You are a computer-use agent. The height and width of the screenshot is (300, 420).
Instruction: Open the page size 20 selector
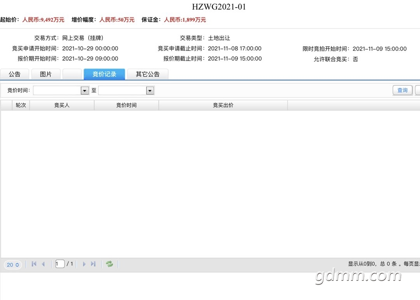(x=13, y=265)
